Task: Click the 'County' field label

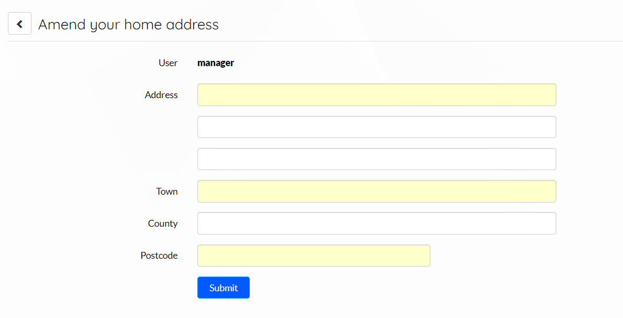Action: point(163,224)
